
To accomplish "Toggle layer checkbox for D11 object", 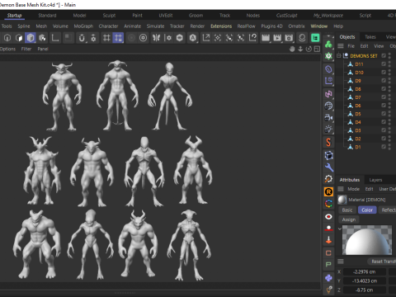I will tap(384, 64).
